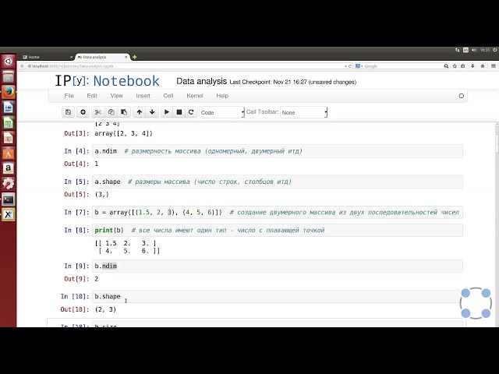Go back with browser back arrow

[22, 65]
